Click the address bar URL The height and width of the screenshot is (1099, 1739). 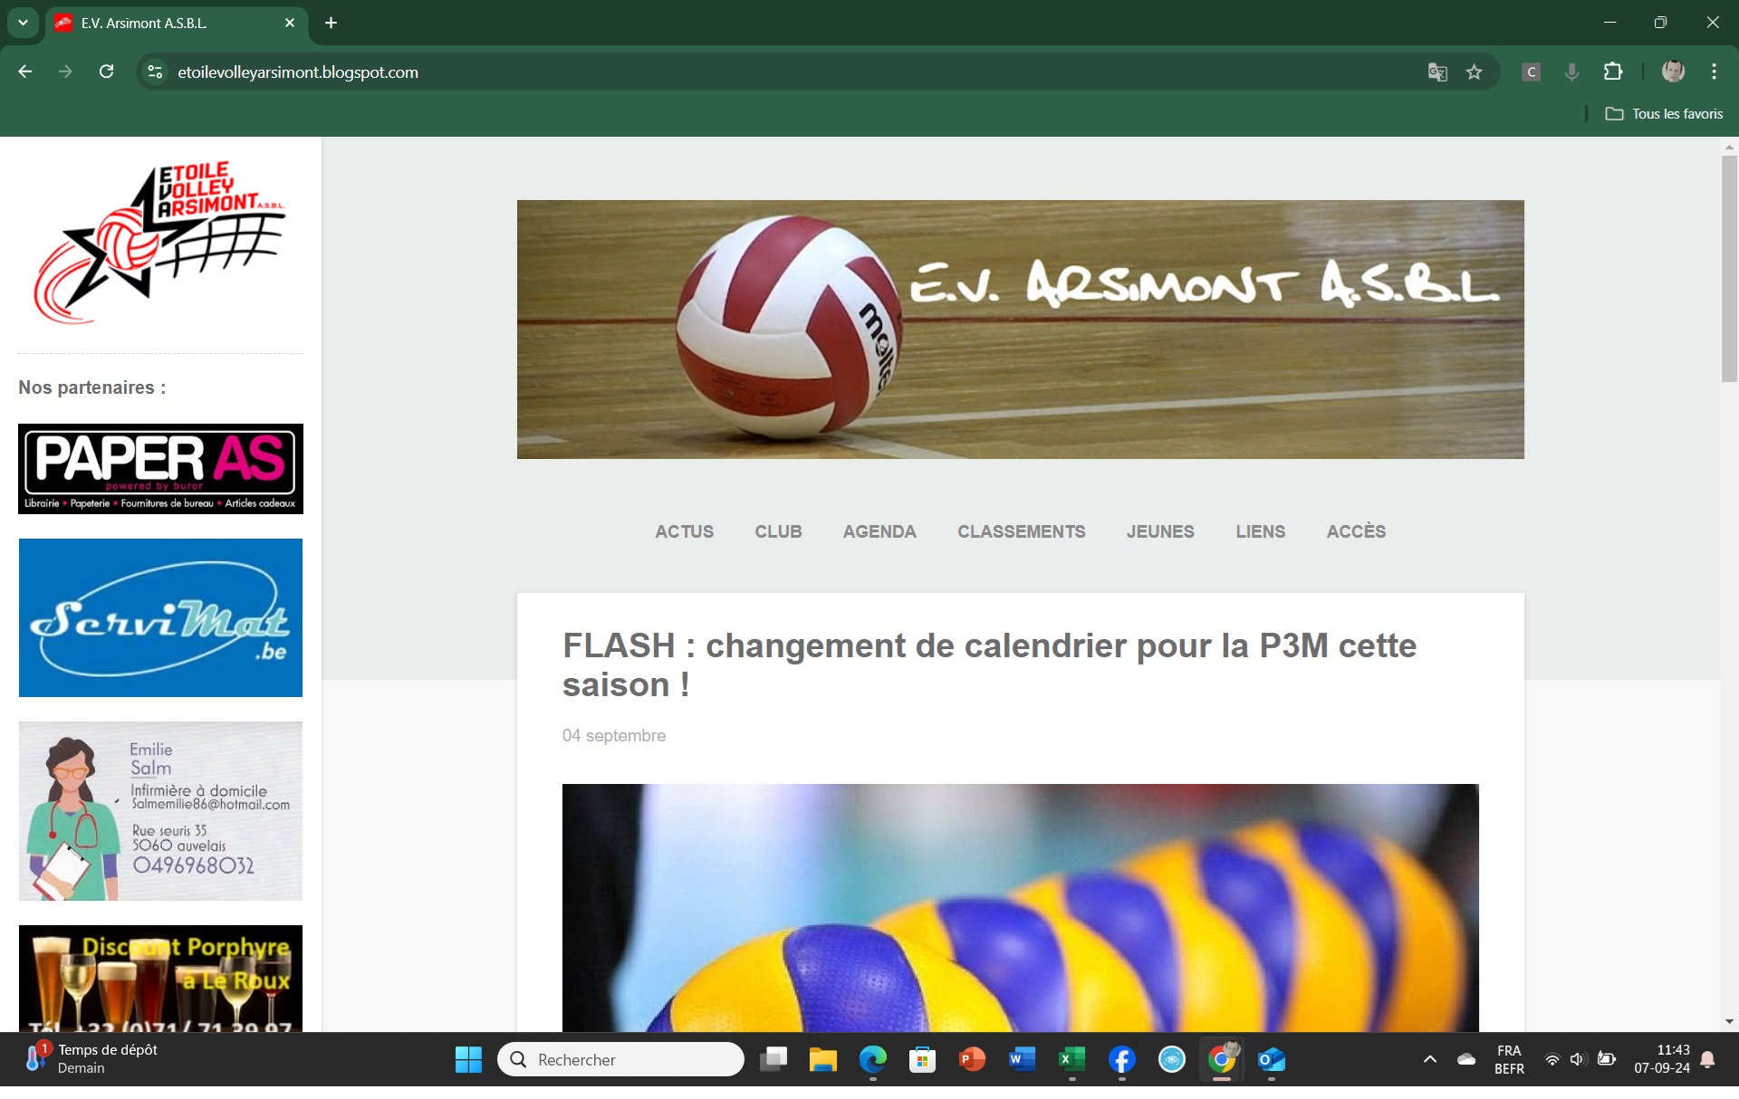point(298,72)
